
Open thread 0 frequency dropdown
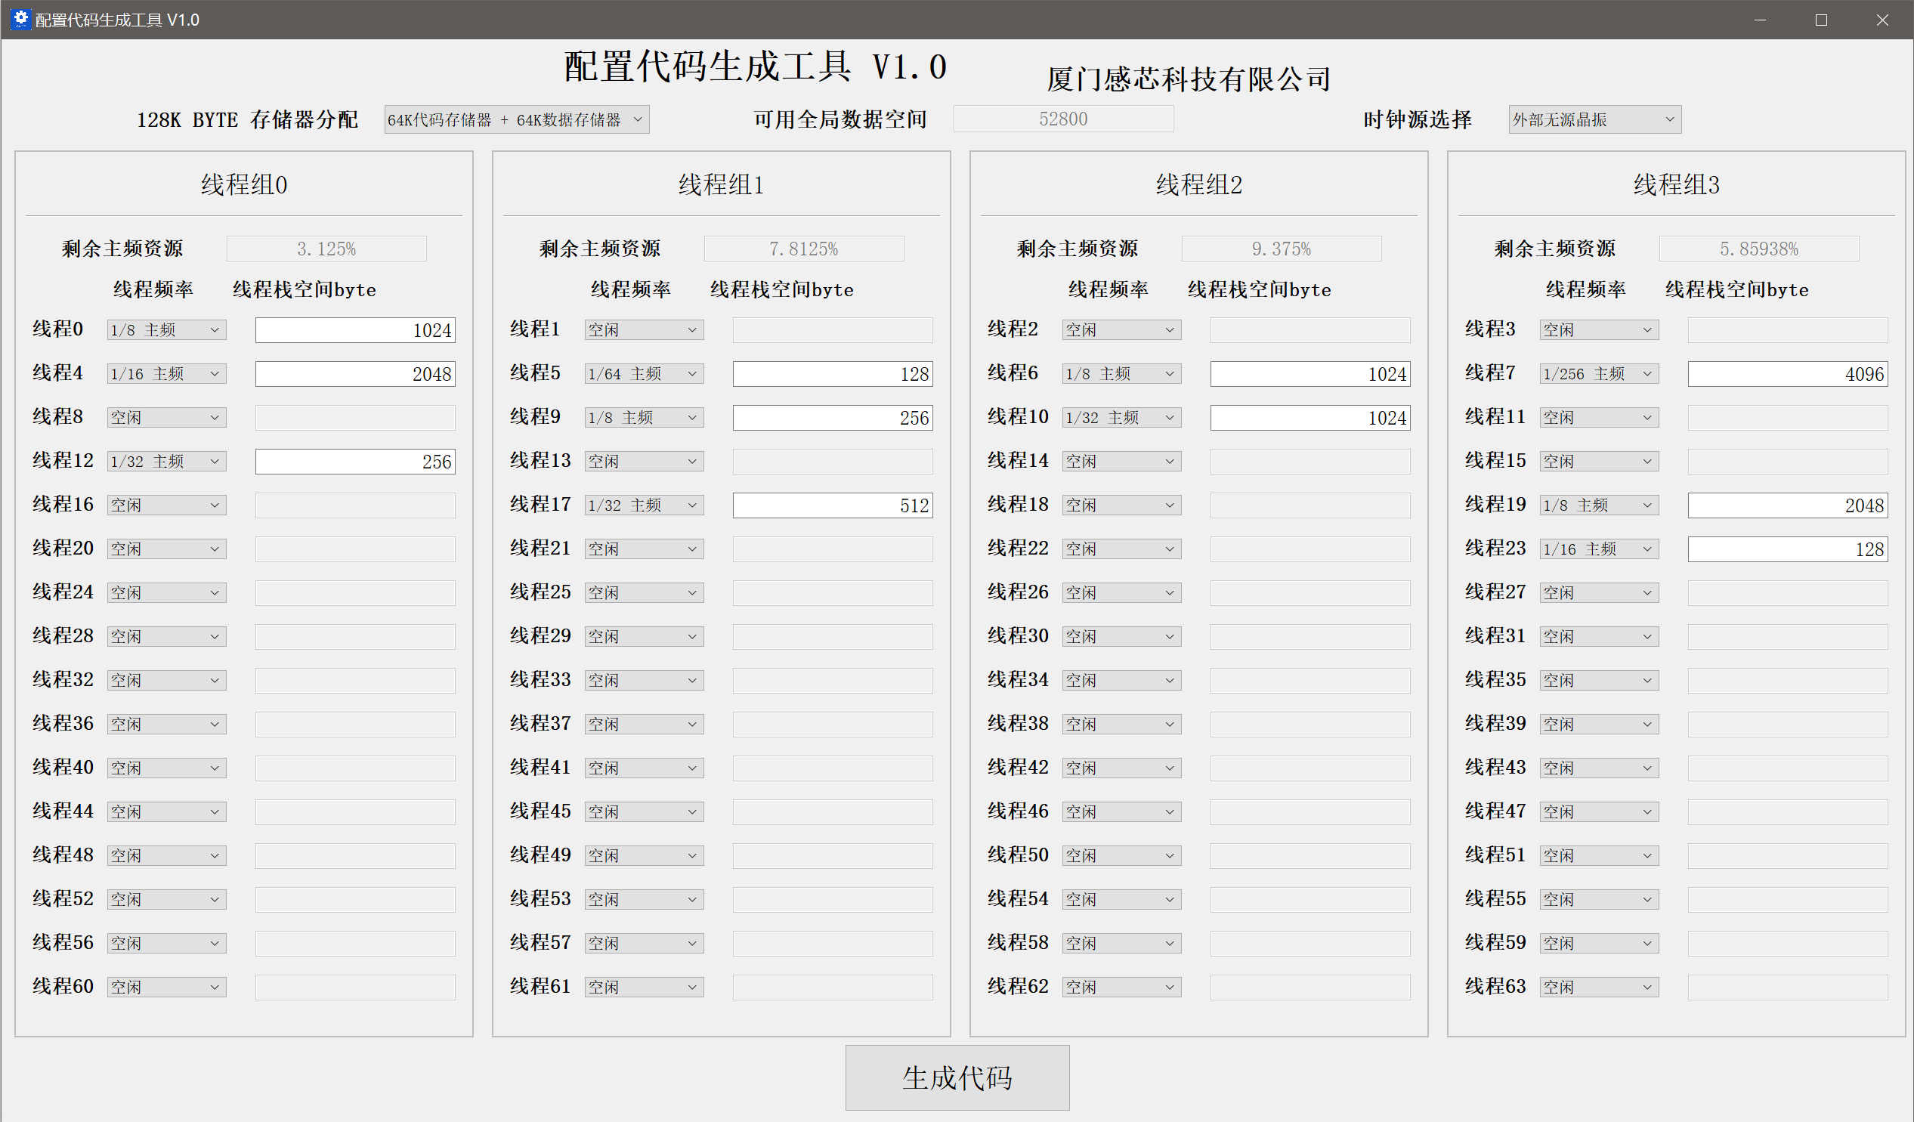pyautogui.click(x=166, y=329)
